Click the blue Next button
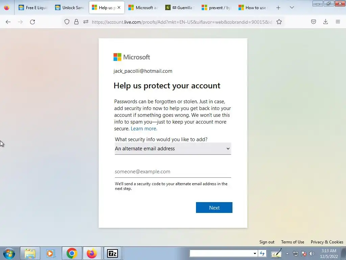 point(214,208)
